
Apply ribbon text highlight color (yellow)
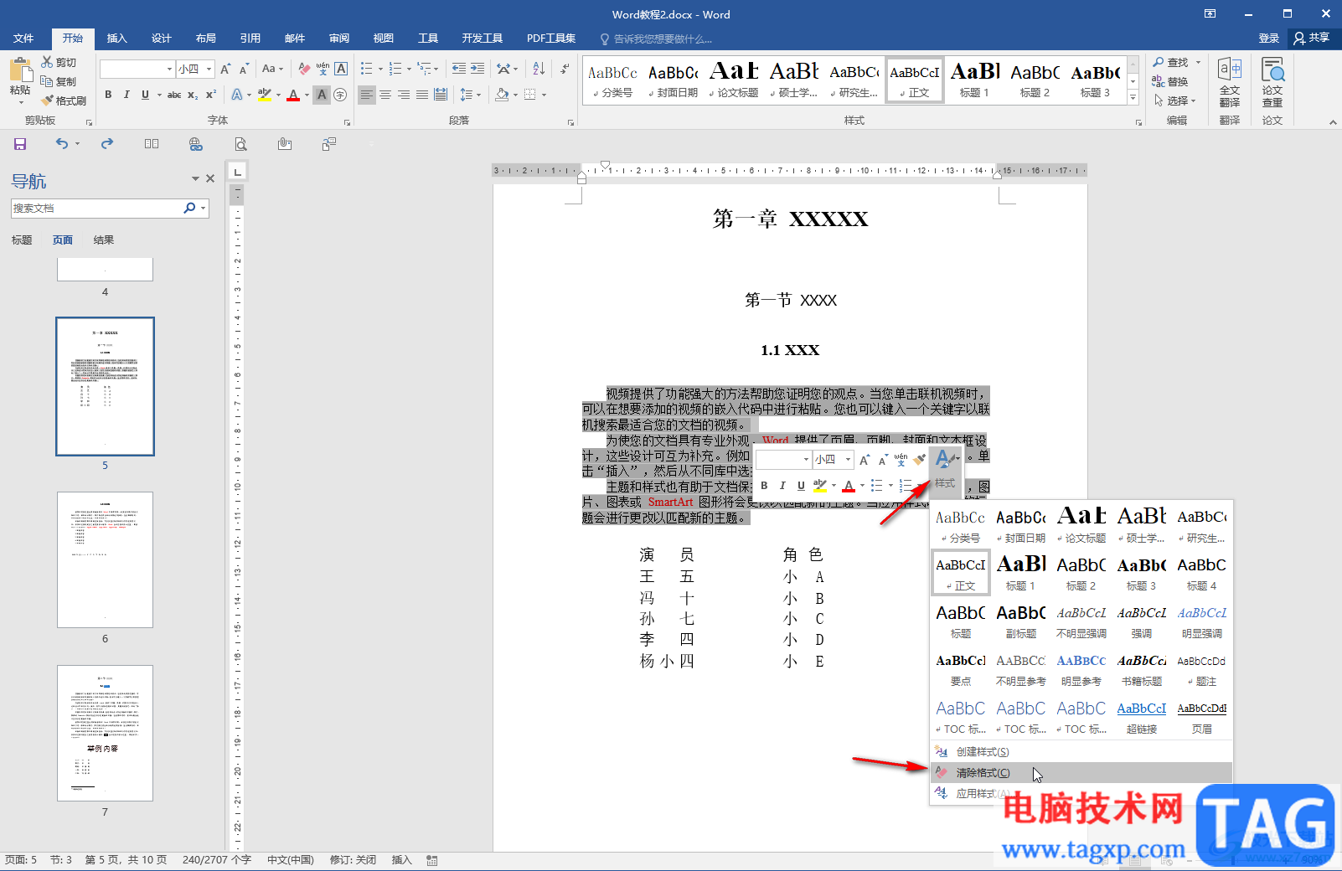[x=265, y=95]
